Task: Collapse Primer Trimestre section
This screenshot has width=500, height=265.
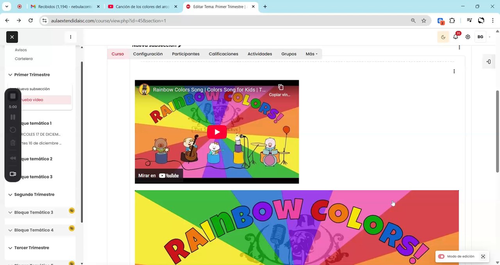Action: [11, 75]
